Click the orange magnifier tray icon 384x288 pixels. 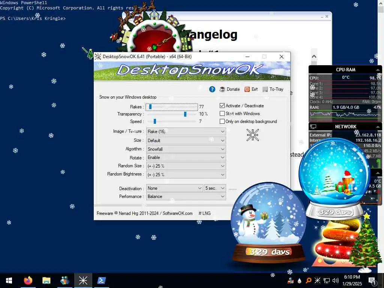tap(308, 280)
